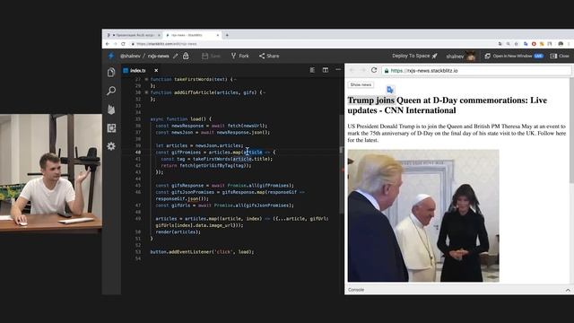Share the project
The height and width of the screenshot is (323, 574).
tap(269, 56)
